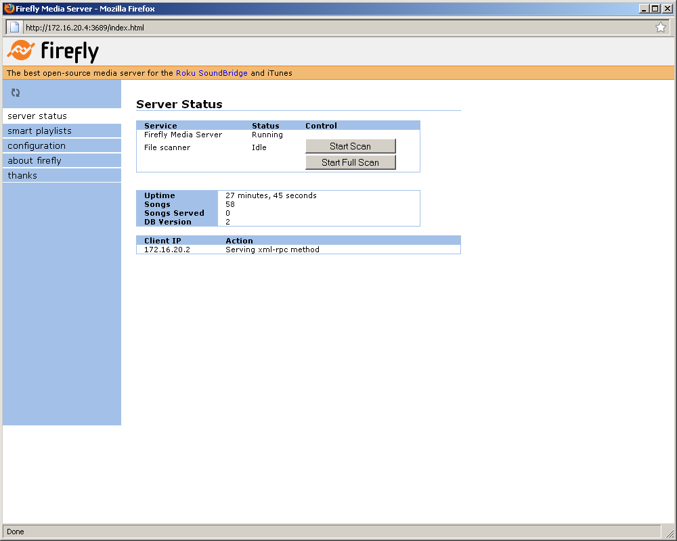Click the firefly wordmark text
The height and width of the screenshot is (541, 677).
tap(70, 52)
